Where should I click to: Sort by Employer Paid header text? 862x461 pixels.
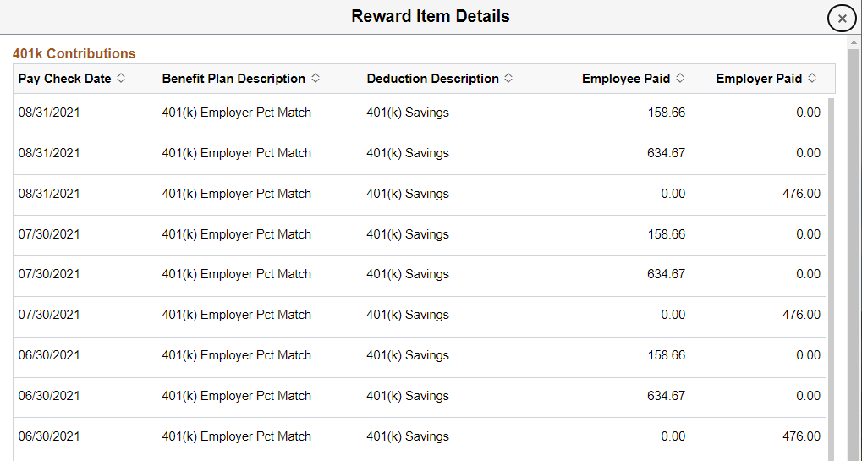(x=758, y=79)
